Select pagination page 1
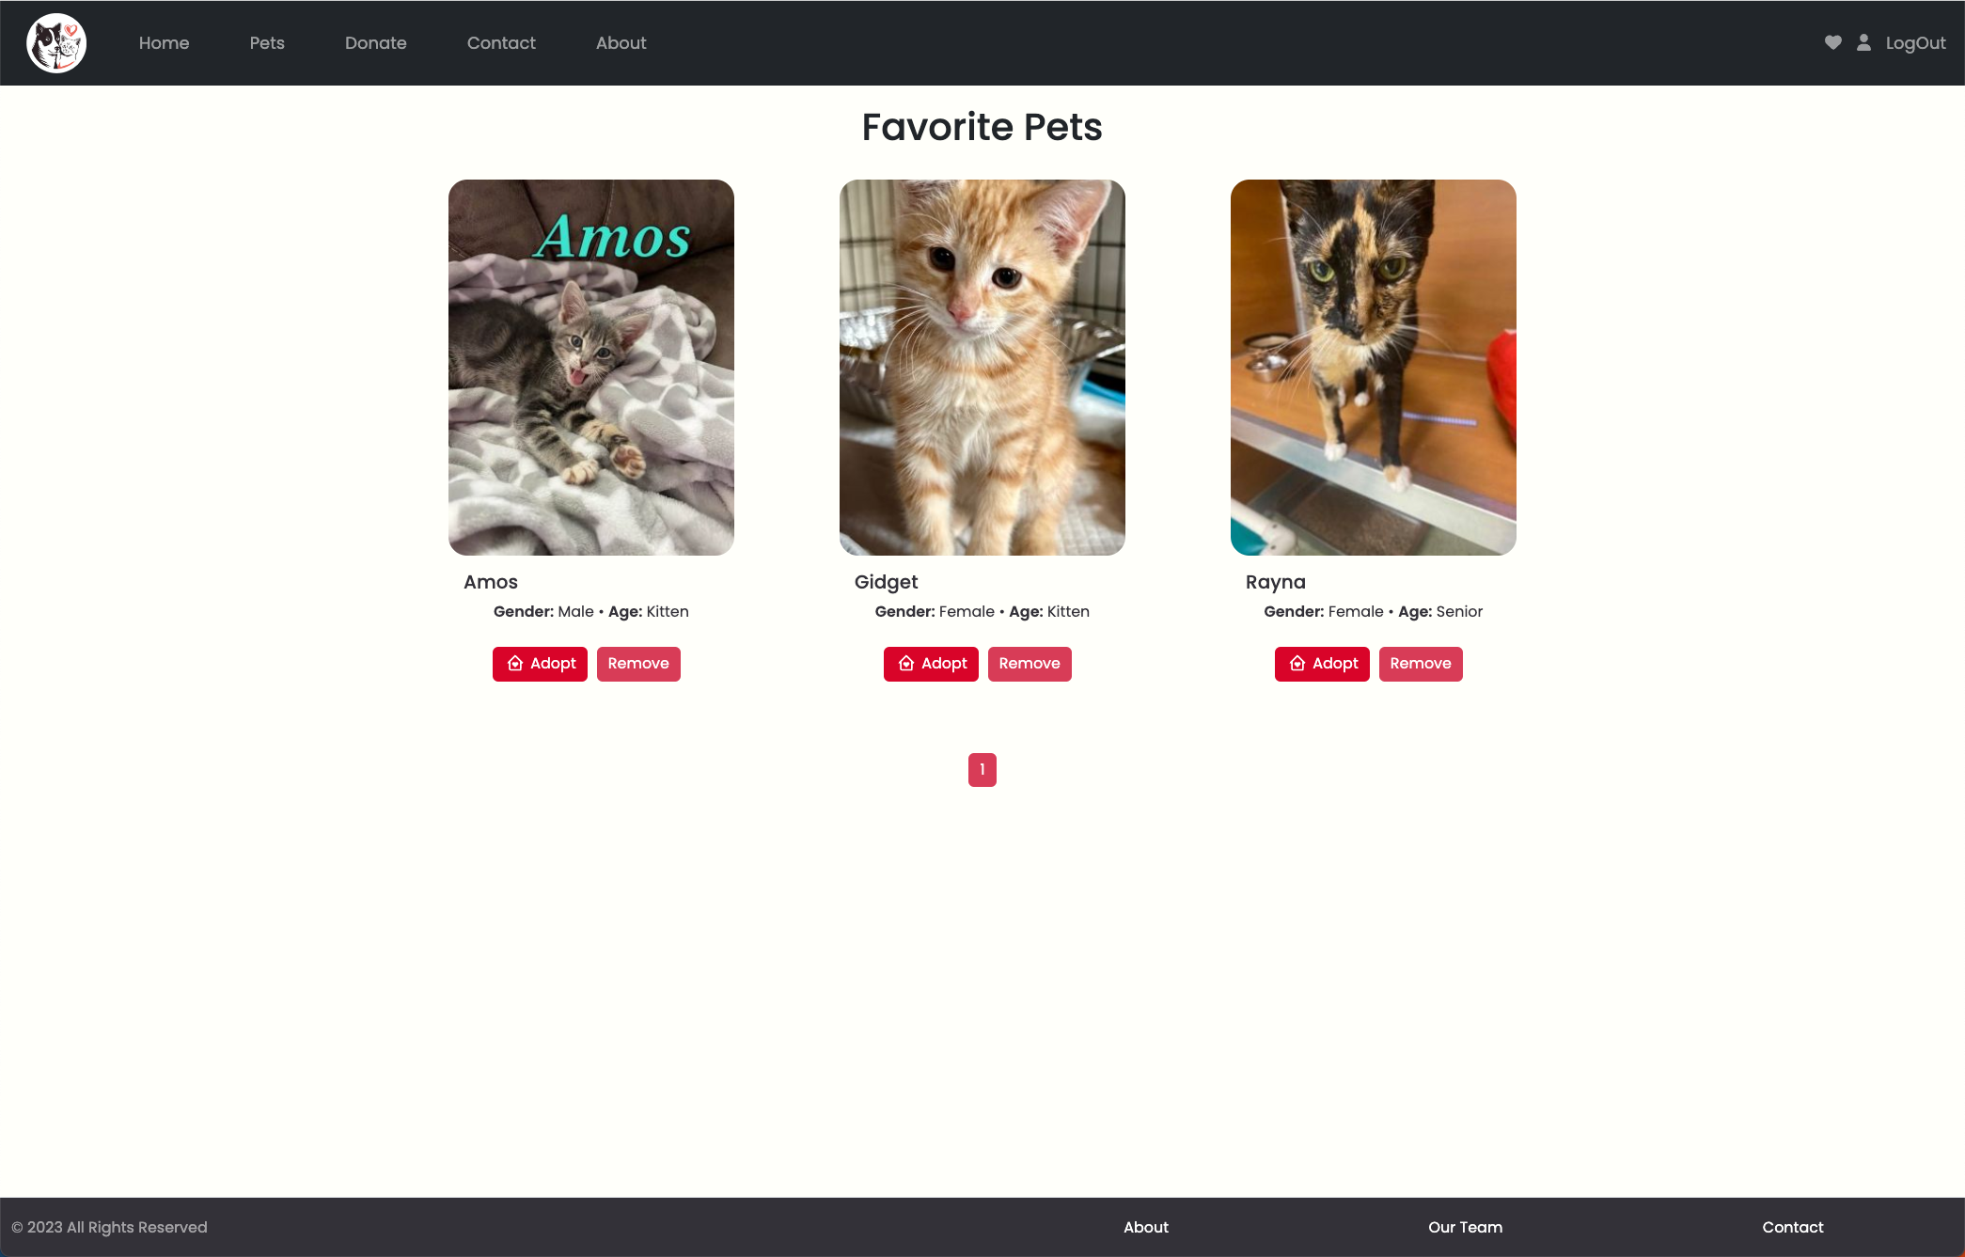This screenshot has width=1965, height=1257. (x=982, y=770)
